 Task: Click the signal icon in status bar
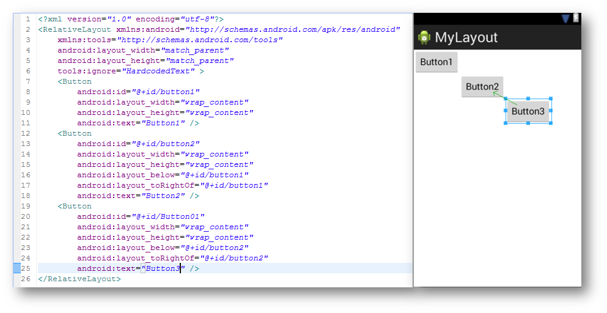(x=565, y=18)
